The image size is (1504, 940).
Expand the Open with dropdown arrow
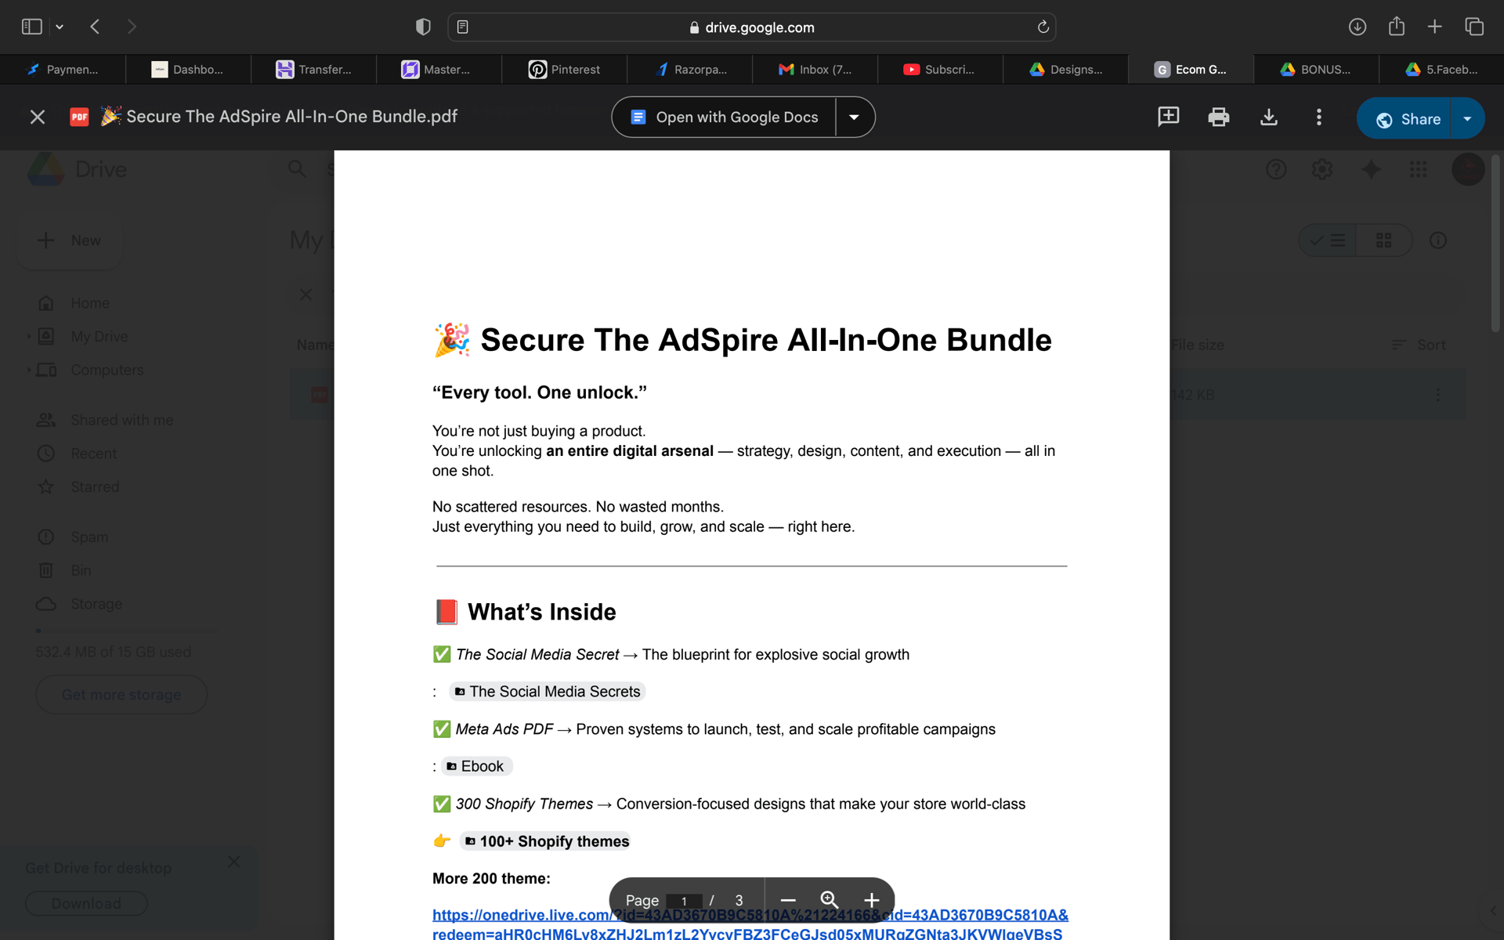tap(855, 117)
